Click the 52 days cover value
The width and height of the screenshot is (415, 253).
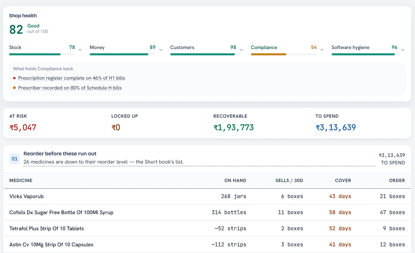coord(340,228)
